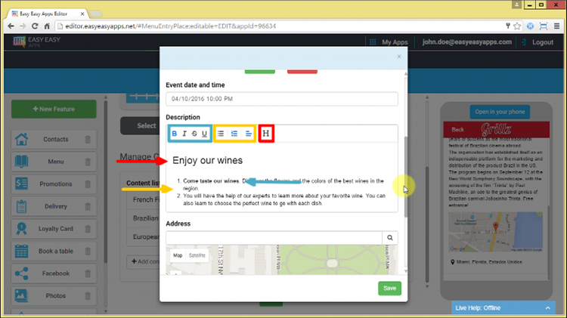Click the Event date and time field

coord(282,99)
